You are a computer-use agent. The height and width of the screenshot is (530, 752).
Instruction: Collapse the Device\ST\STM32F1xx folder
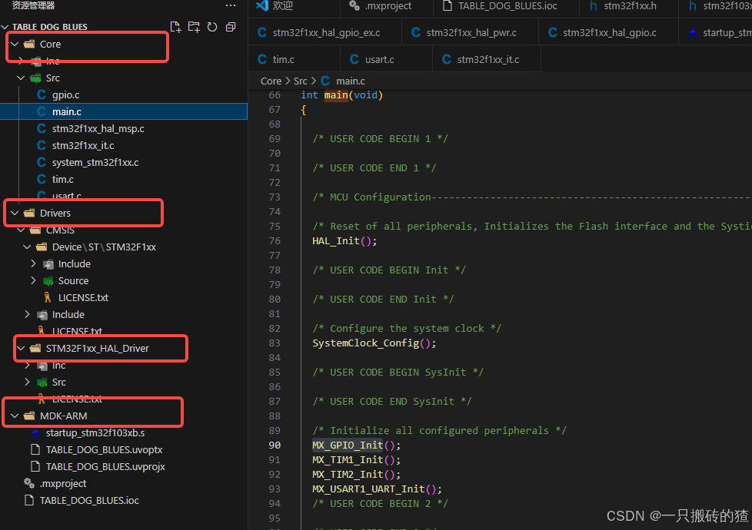[27, 247]
